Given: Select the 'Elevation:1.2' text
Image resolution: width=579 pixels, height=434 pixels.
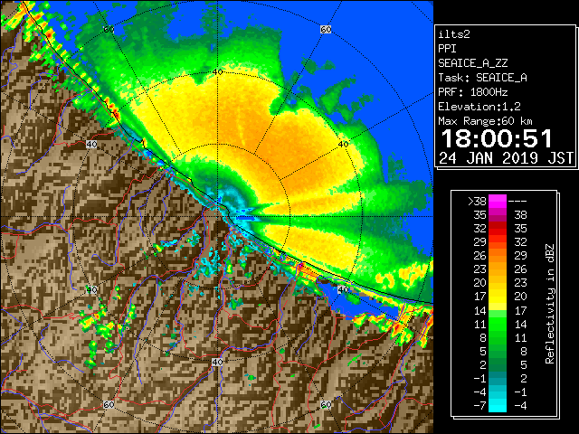Looking at the screenshot, I should [x=479, y=107].
